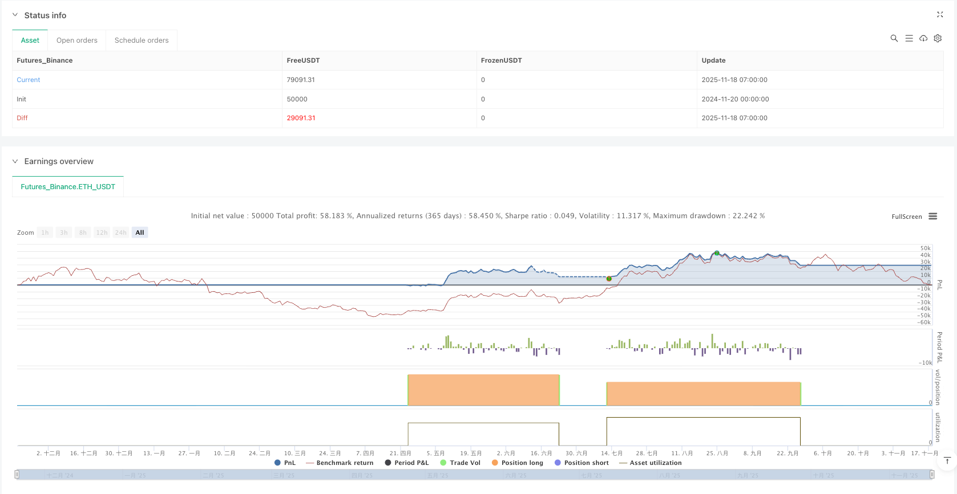Switch to the Open orders tab

click(77, 40)
